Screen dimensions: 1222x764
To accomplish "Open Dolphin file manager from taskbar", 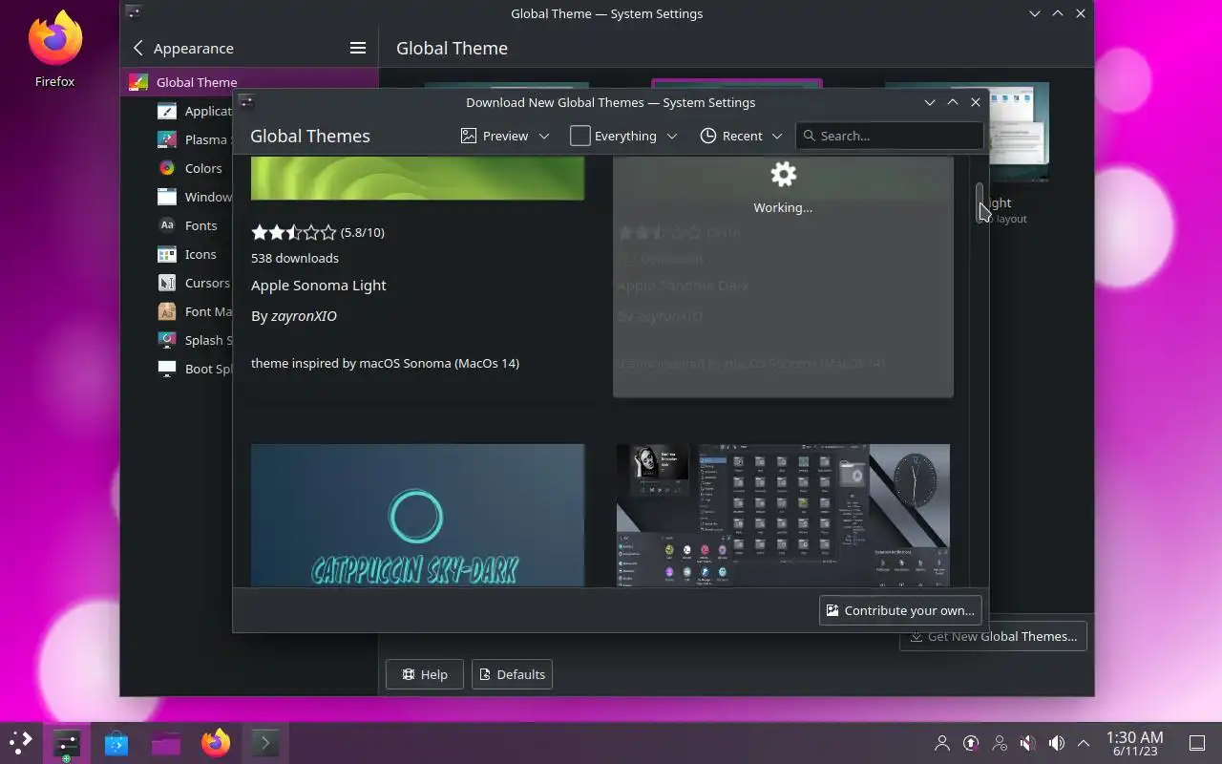I will click(x=166, y=742).
